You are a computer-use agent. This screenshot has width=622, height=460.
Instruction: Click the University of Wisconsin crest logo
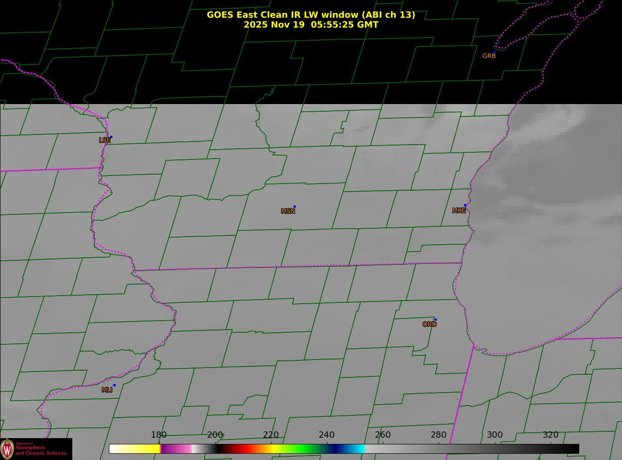tap(7, 449)
